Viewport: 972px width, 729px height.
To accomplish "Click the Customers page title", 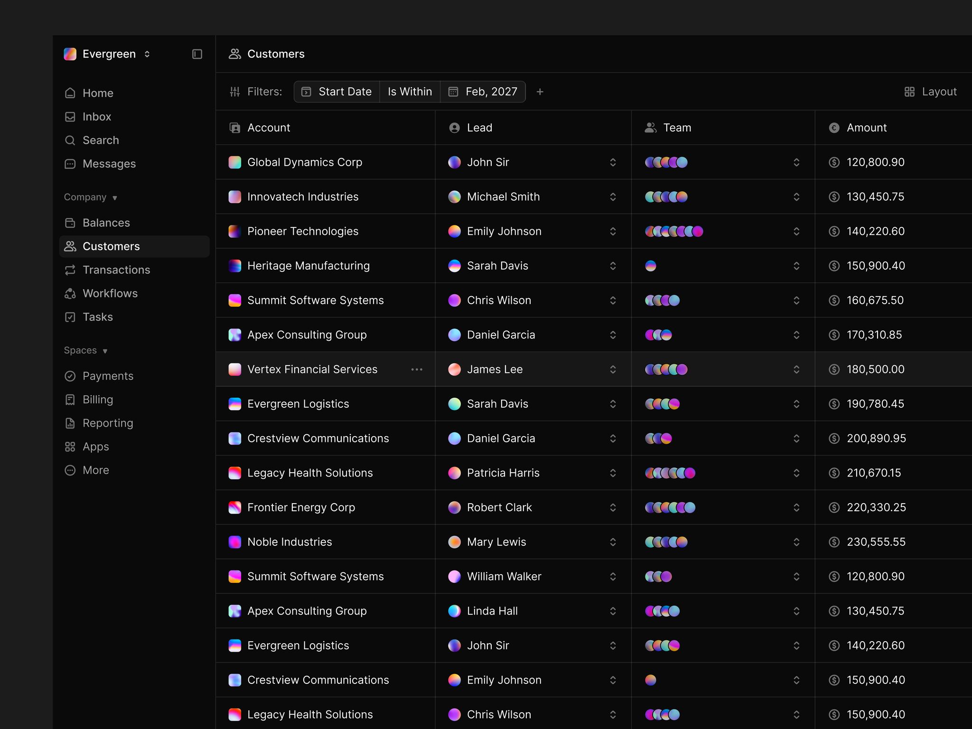I will pos(276,54).
